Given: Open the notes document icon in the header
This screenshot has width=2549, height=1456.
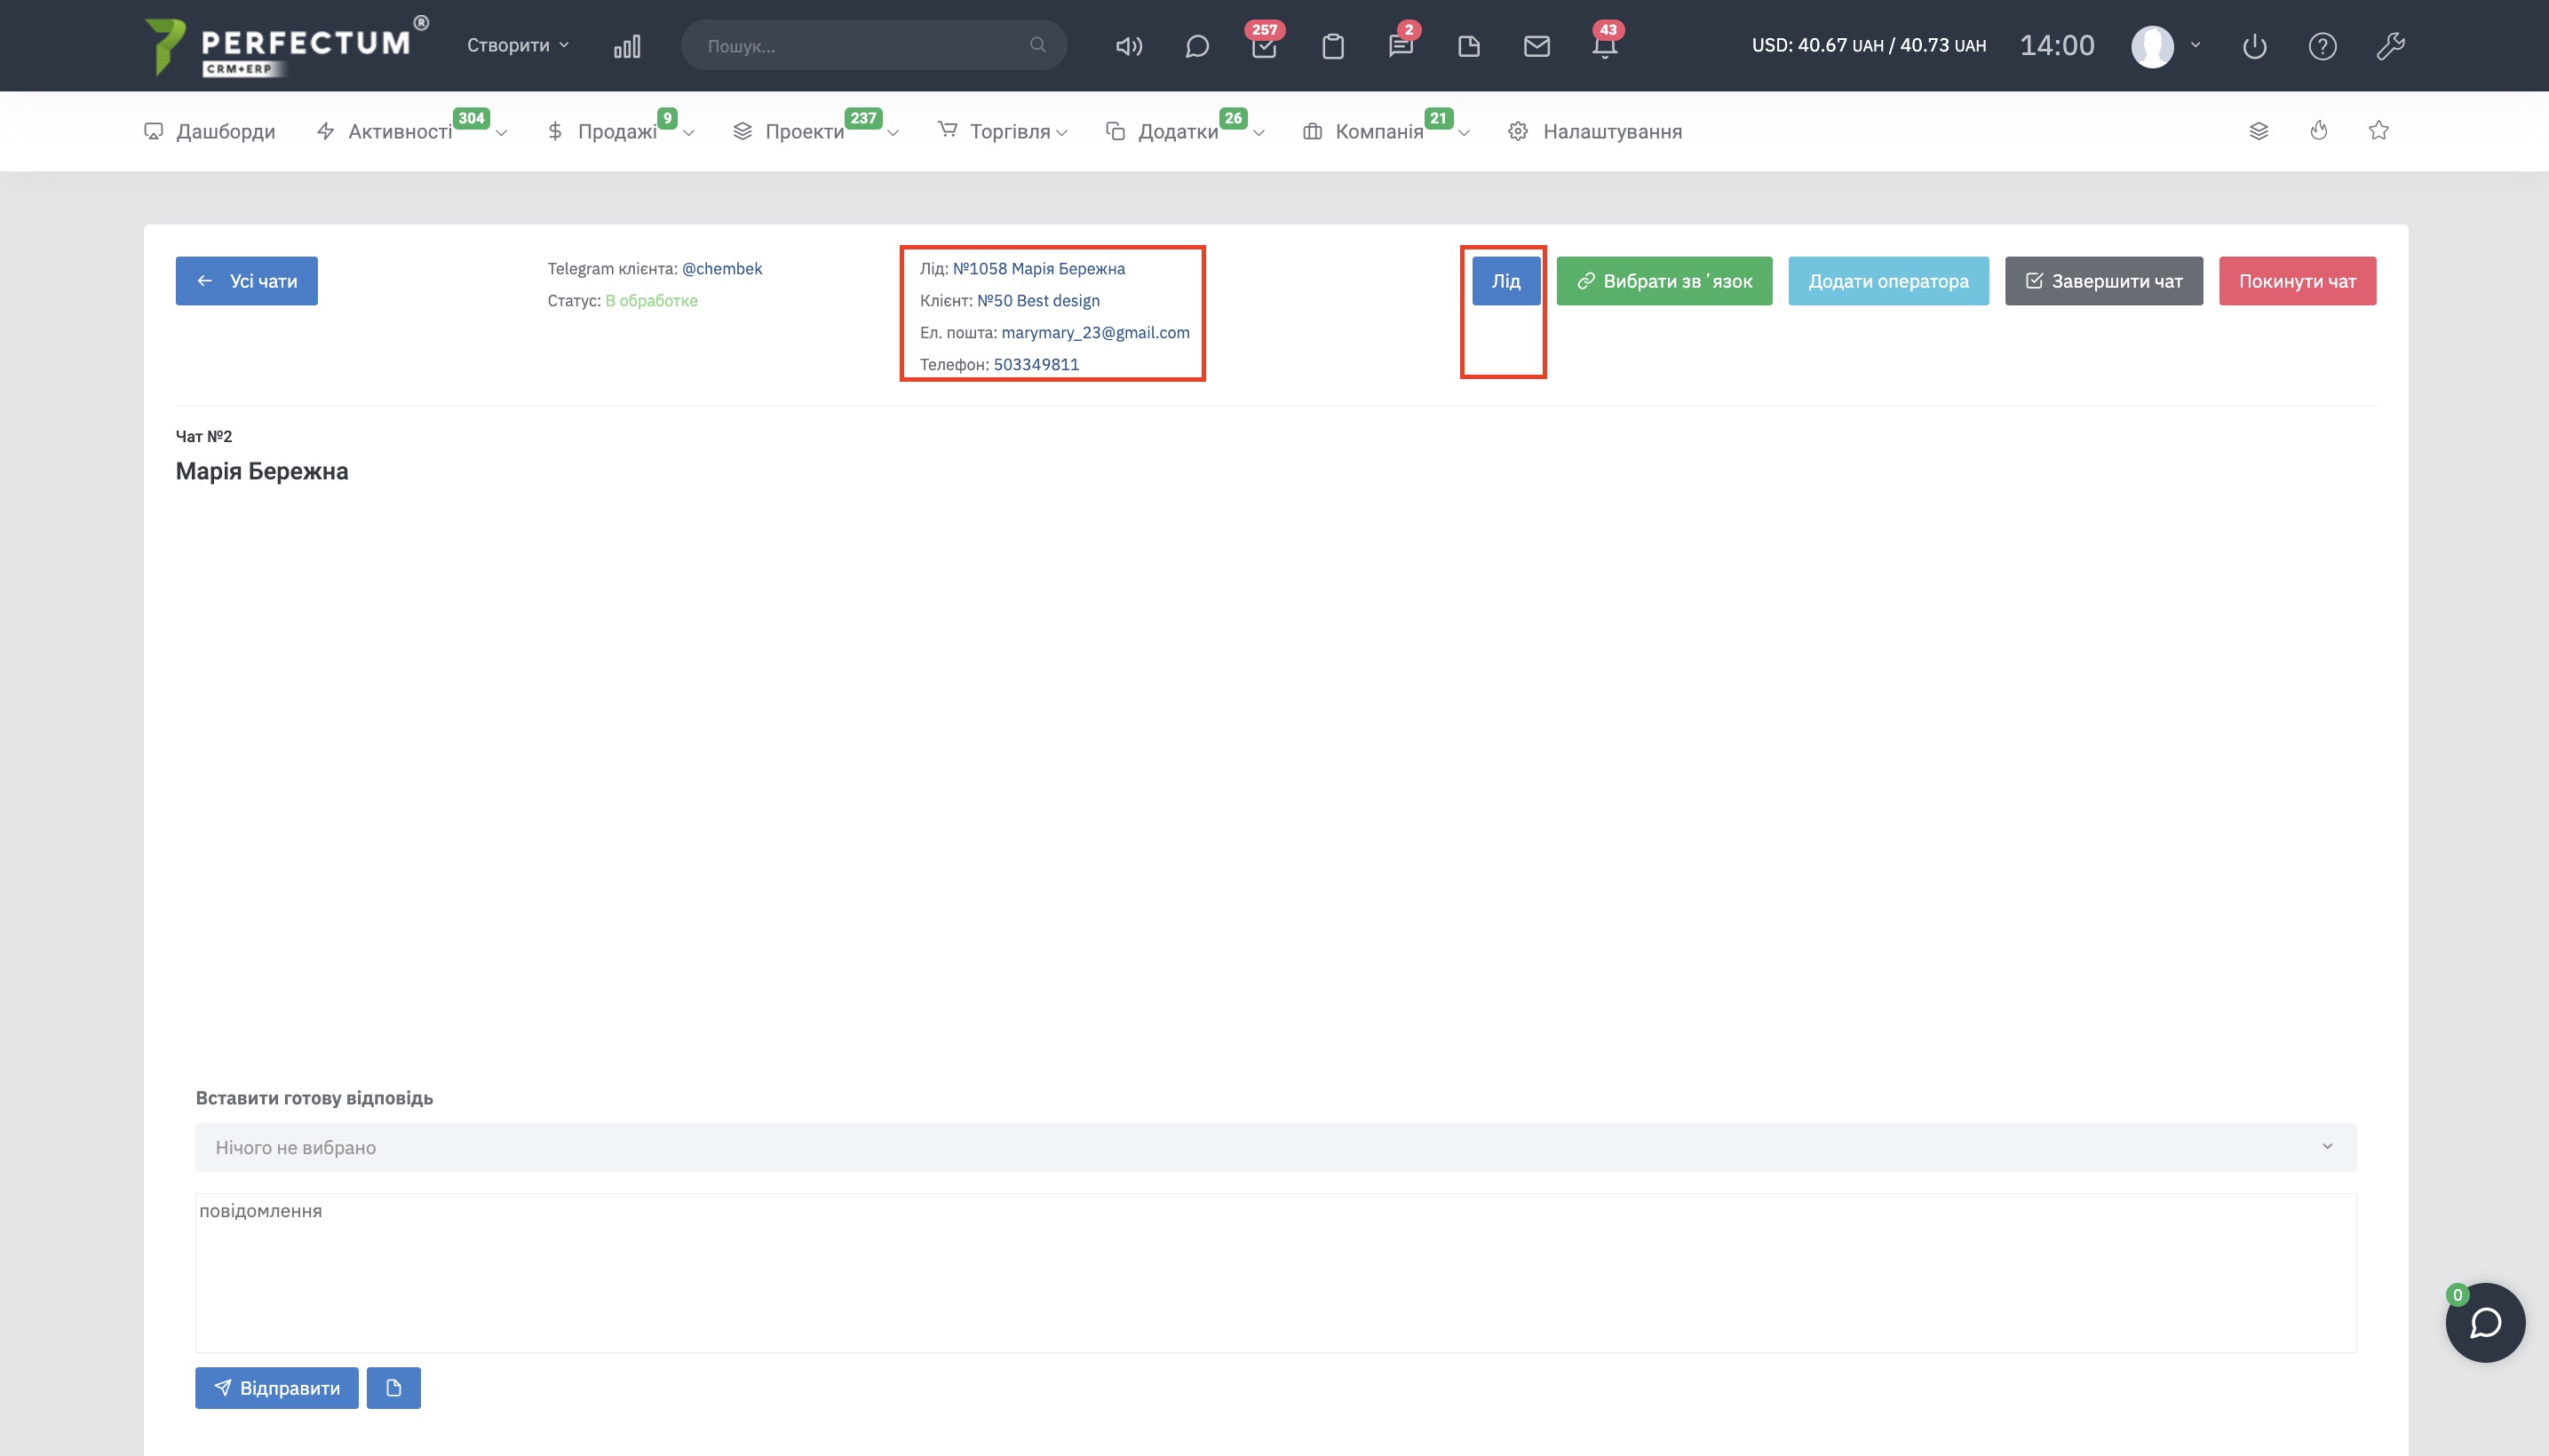Looking at the screenshot, I should click(1469, 46).
